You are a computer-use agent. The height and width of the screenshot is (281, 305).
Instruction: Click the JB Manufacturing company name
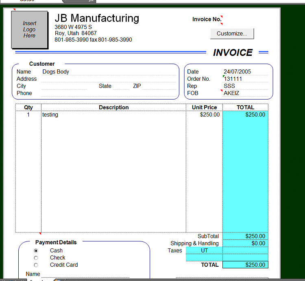coord(97,18)
